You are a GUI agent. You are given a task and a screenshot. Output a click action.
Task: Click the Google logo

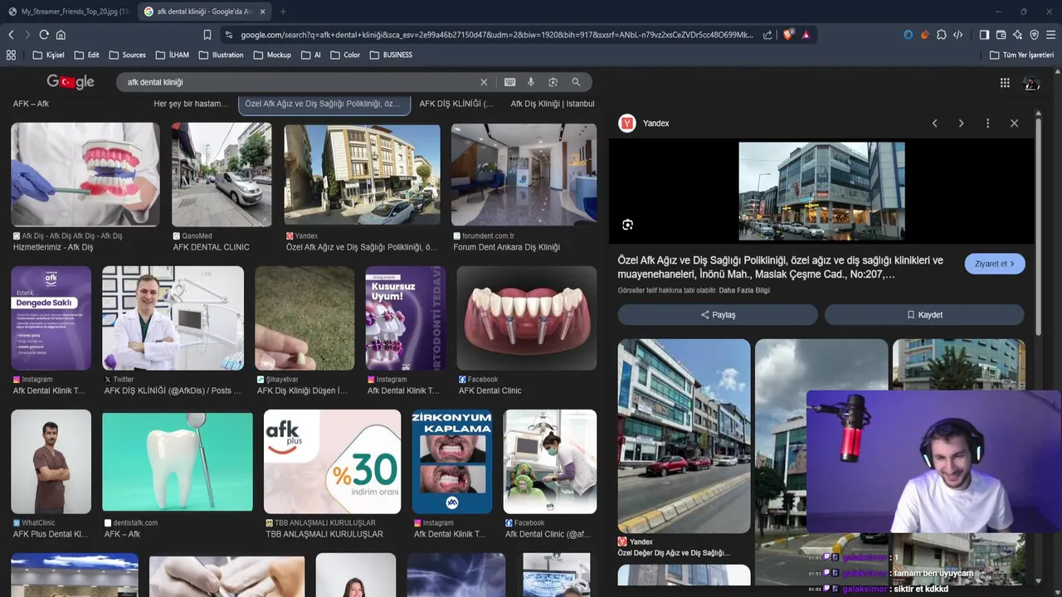(71, 82)
